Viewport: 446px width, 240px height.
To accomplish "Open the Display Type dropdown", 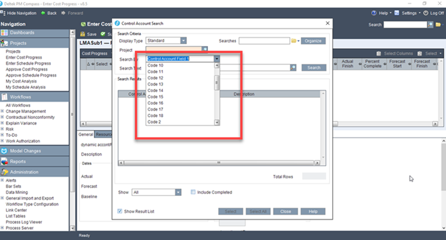I will pos(184,41).
